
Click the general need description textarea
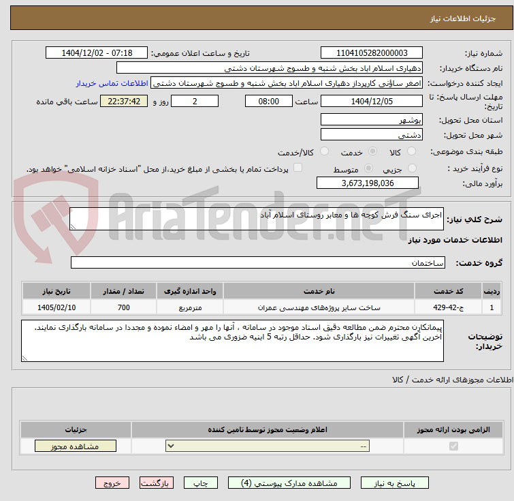point(257,219)
